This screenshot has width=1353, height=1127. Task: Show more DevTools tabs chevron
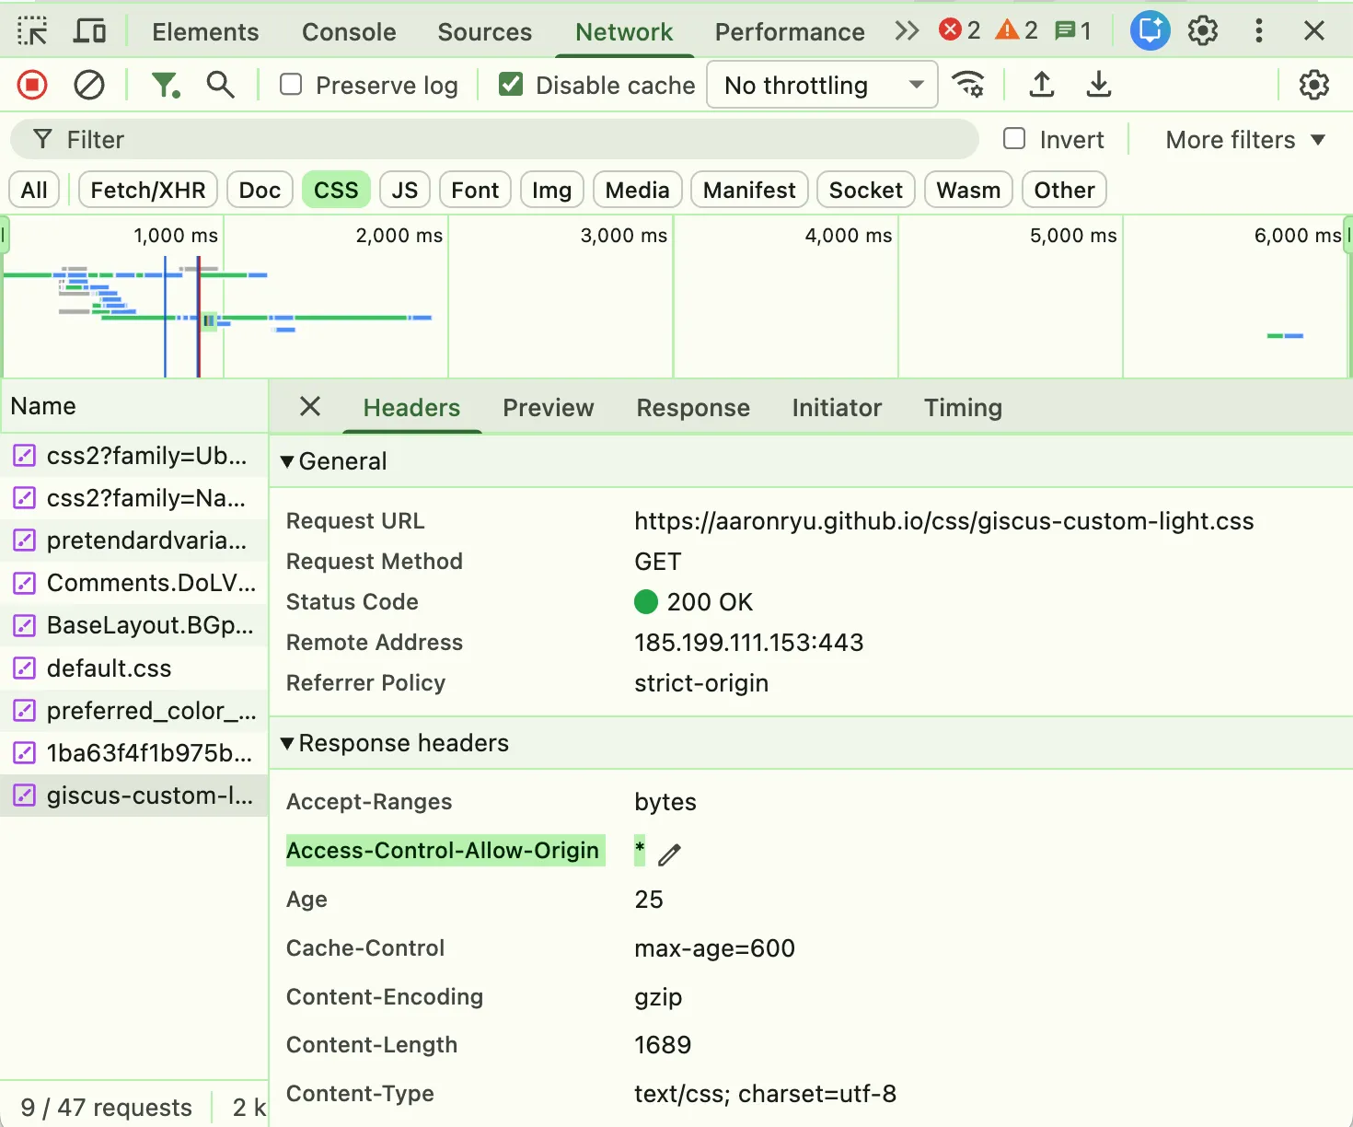coord(907,31)
